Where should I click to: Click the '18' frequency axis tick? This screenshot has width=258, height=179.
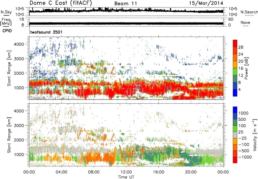22,19
